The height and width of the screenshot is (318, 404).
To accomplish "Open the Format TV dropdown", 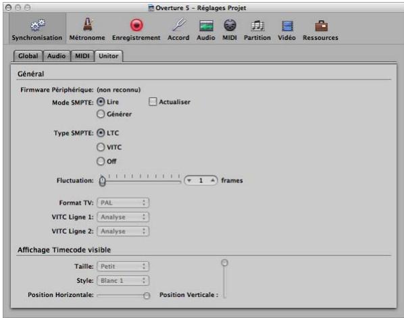I will click(x=123, y=203).
